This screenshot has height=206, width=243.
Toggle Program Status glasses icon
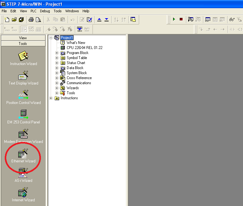(x=232, y=19)
